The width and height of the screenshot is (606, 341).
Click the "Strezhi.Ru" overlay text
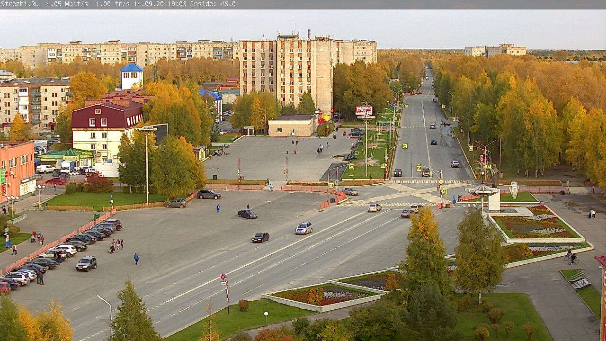(19, 4)
